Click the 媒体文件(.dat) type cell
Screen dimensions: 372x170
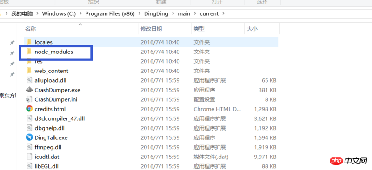211,157
